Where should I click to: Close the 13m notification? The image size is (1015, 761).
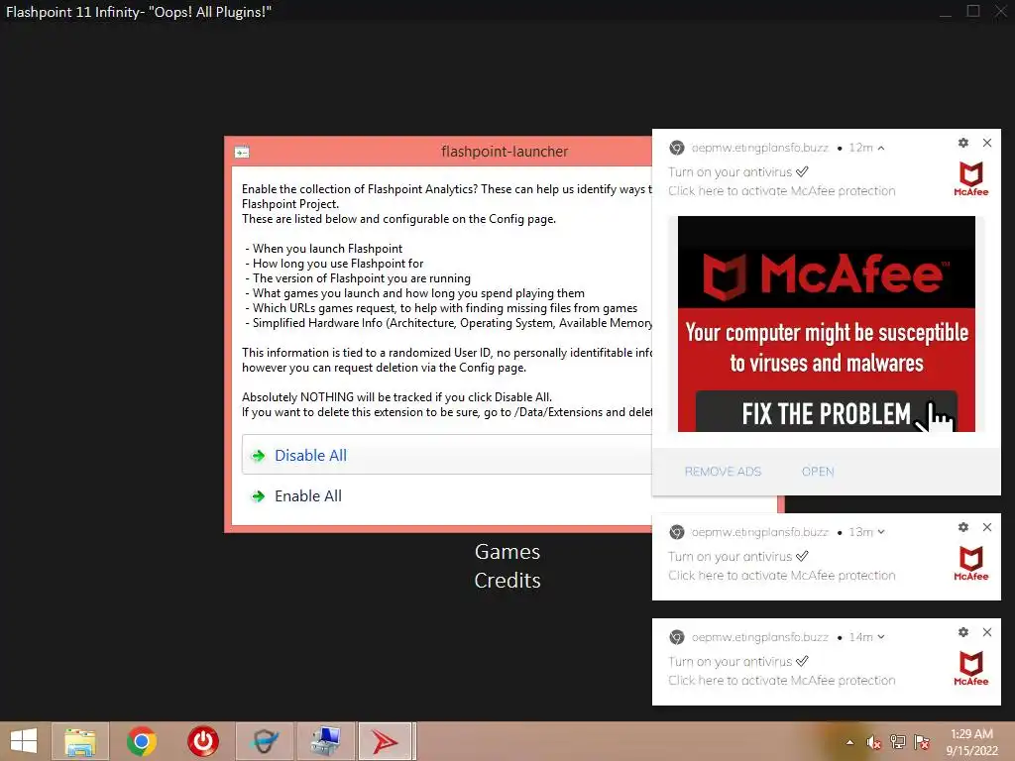coord(986,527)
